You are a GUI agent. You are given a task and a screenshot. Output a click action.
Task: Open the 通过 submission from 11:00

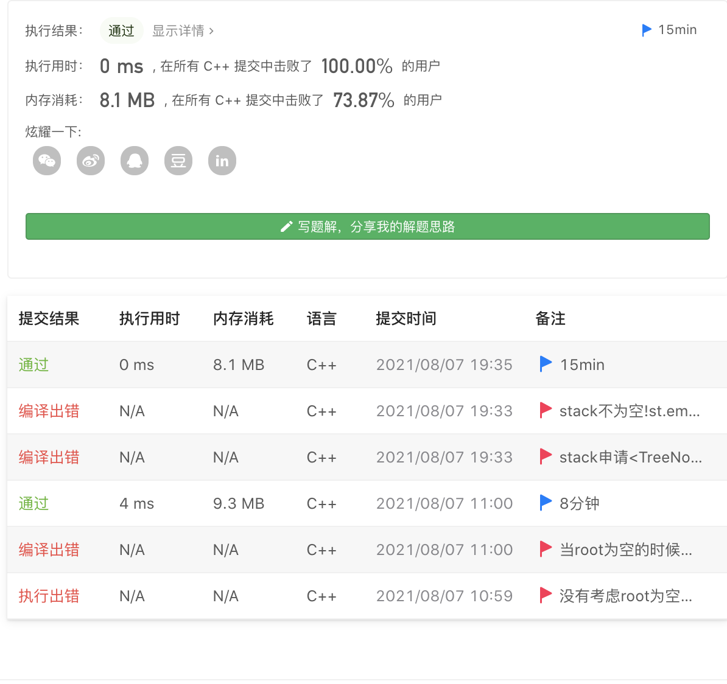coord(33,503)
